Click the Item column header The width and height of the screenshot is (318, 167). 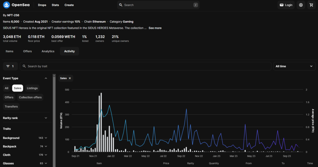99,163
